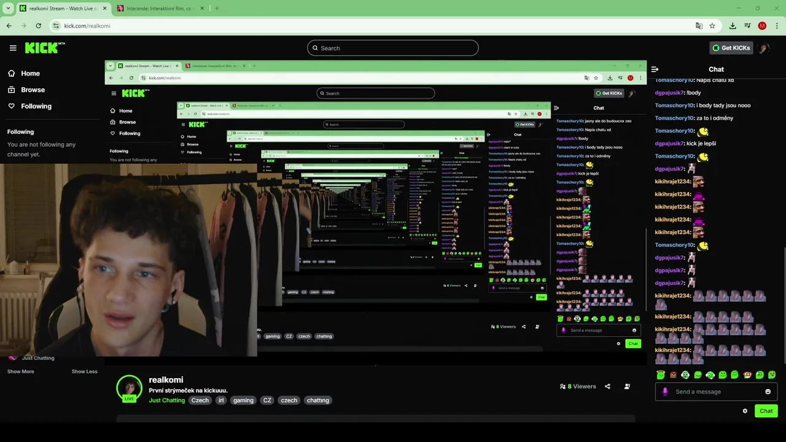Click the brown mushroom-cap emote
Screen dimensions: 786x442
[x=747, y=374]
